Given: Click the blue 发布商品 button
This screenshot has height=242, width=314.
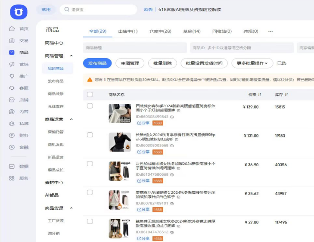Looking at the screenshot, I should point(97,63).
